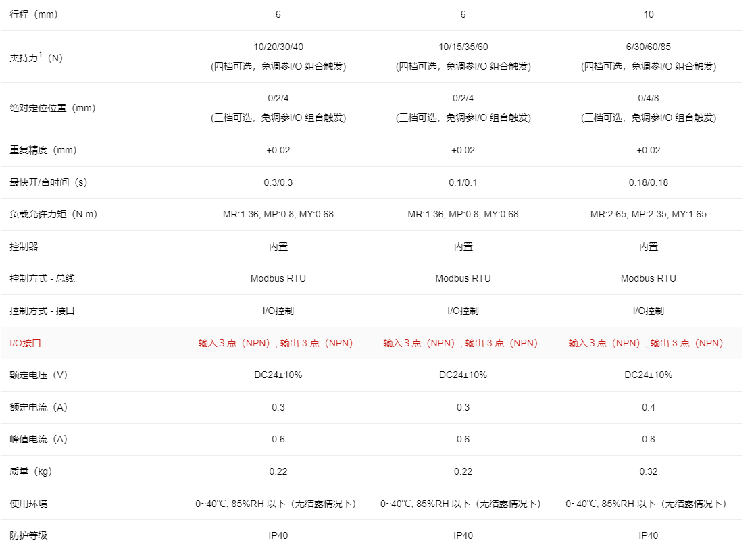Select the 防护等级 row label
The height and width of the screenshot is (551, 756).
pos(28,535)
